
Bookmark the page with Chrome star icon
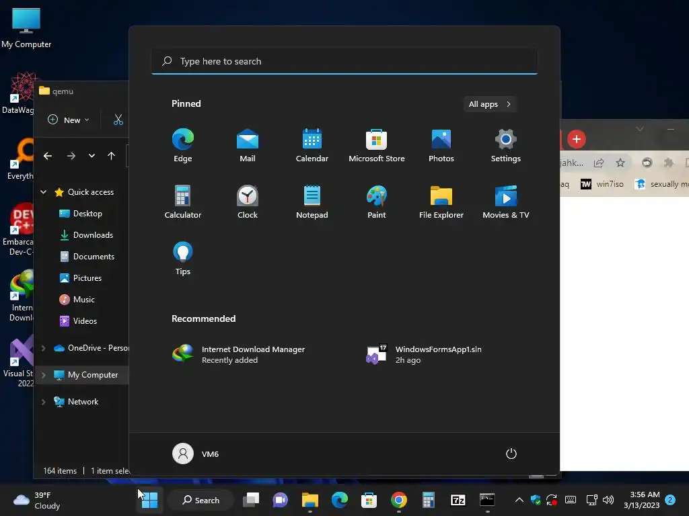pyautogui.click(x=620, y=163)
